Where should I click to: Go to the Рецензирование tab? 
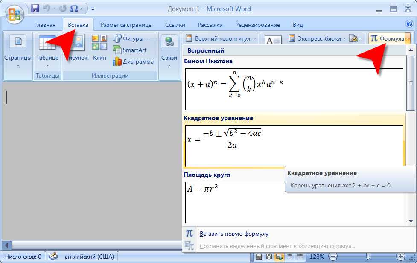pyautogui.click(x=257, y=25)
